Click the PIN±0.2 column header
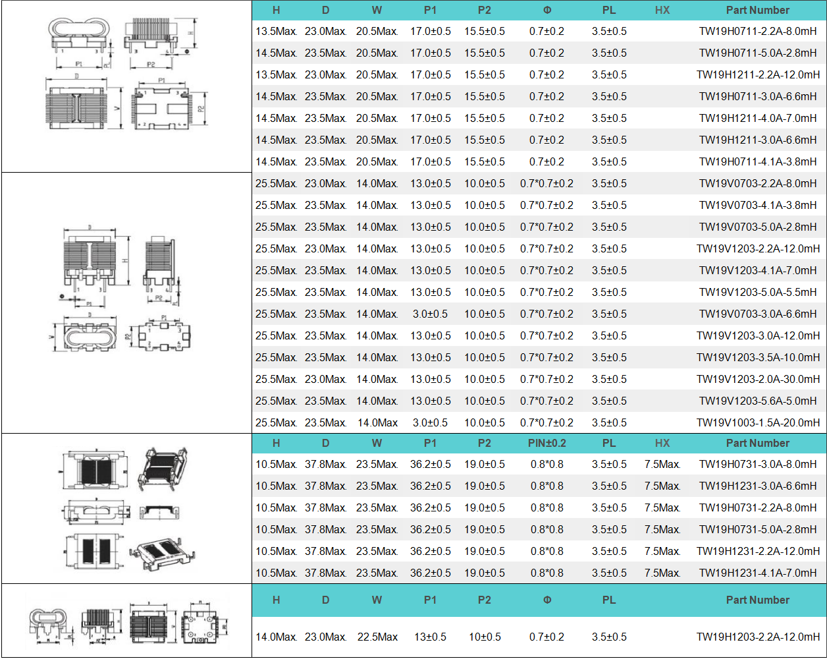This screenshot has height=665, width=827. pyautogui.click(x=547, y=444)
